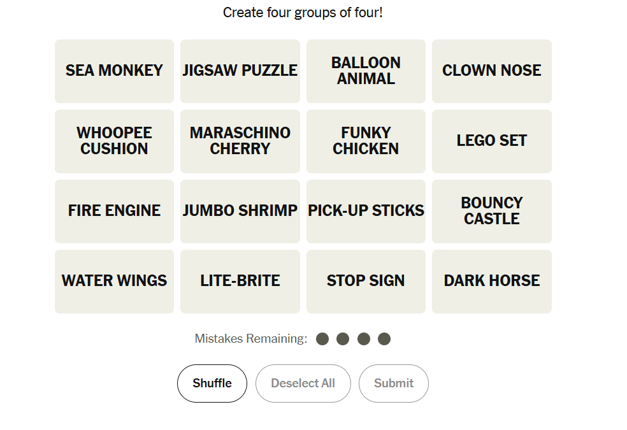Select the PICK-UP STICKS tile
This screenshot has width=627, height=430.
[366, 211]
